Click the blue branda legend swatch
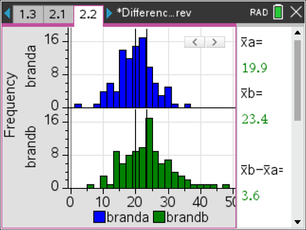 pyautogui.click(x=99, y=217)
